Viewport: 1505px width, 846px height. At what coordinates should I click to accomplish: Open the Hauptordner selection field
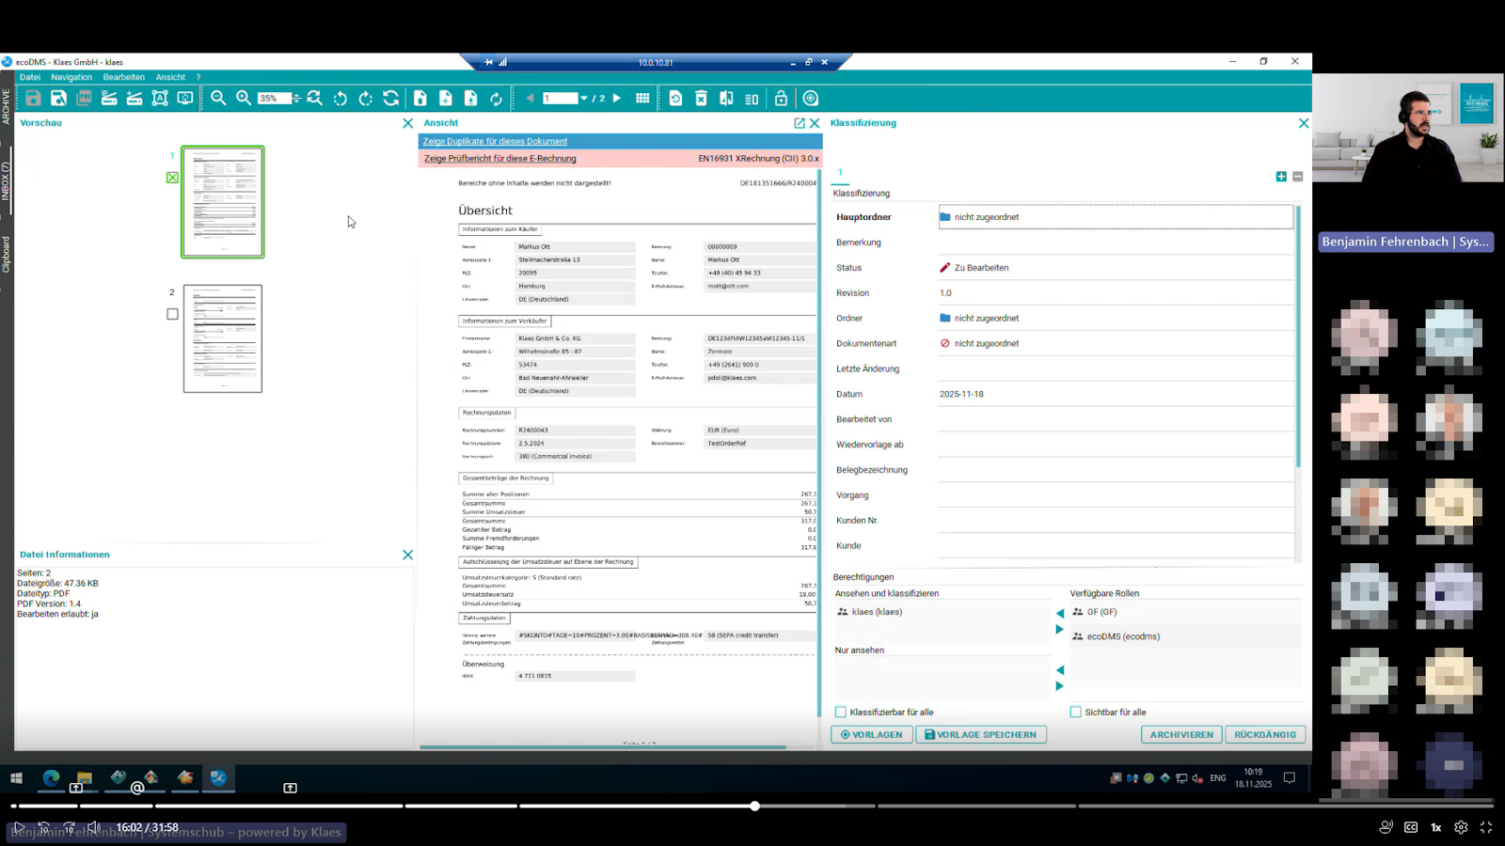click(1115, 217)
